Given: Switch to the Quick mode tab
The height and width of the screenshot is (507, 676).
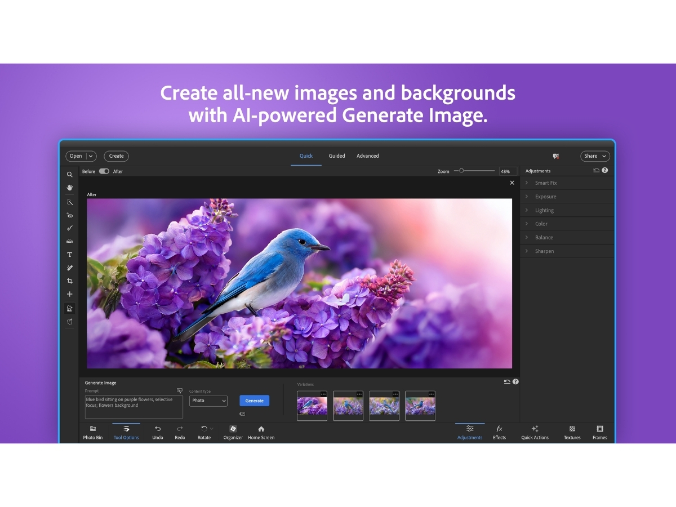Looking at the screenshot, I should (306, 156).
